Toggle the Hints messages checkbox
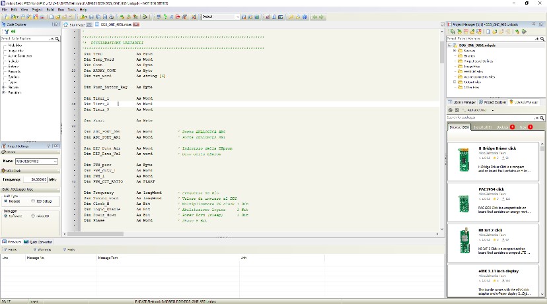This screenshot has width=547, height=304. (x=65, y=249)
